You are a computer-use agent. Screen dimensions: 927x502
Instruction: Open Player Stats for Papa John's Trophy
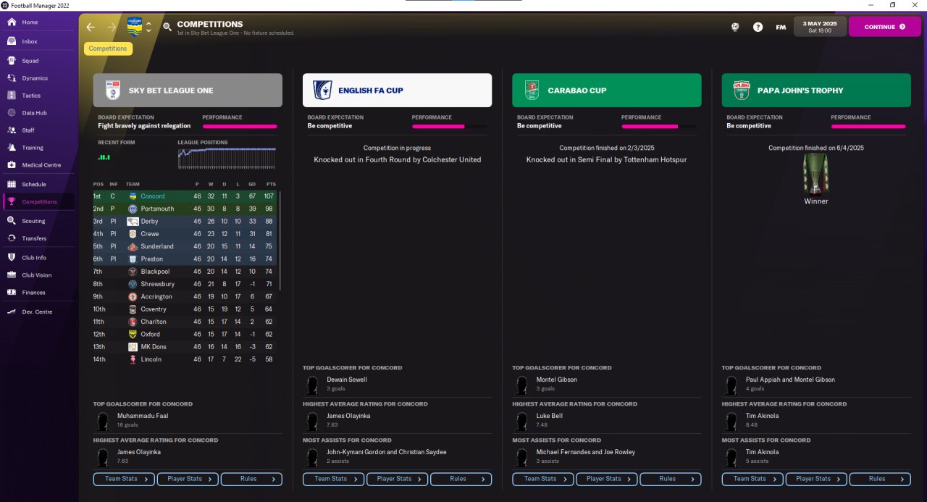tap(816, 479)
